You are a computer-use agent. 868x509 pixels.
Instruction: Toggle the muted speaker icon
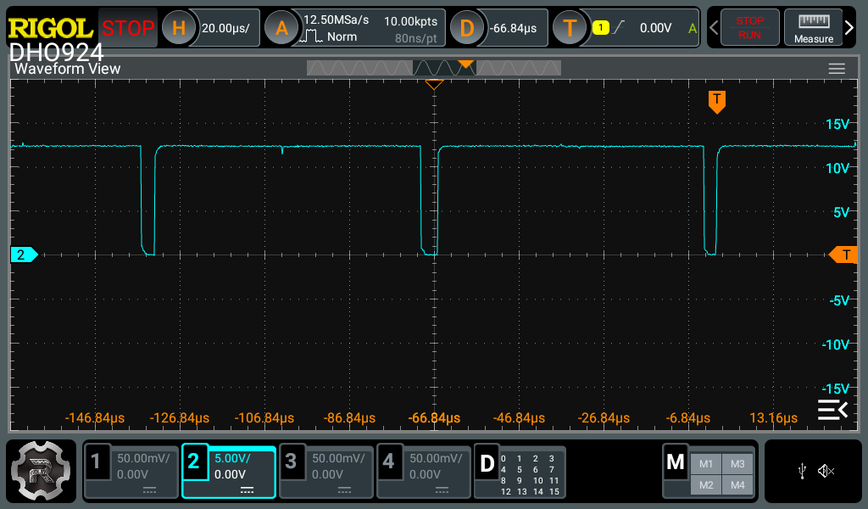pos(826,471)
